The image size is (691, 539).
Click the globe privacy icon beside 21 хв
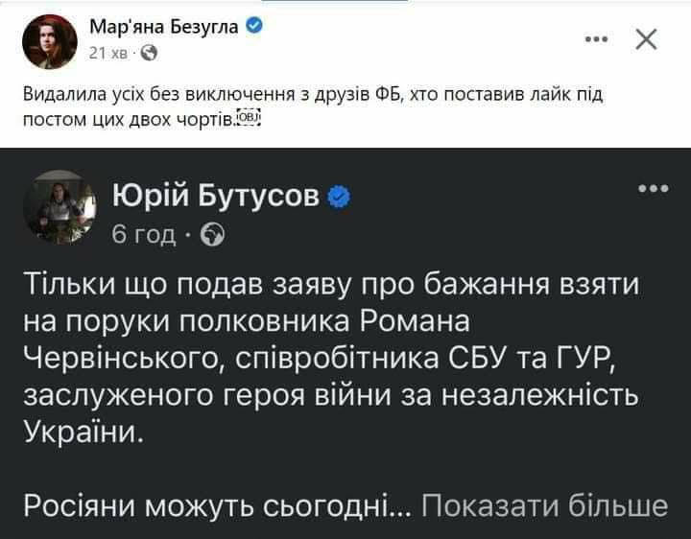coord(149,54)
